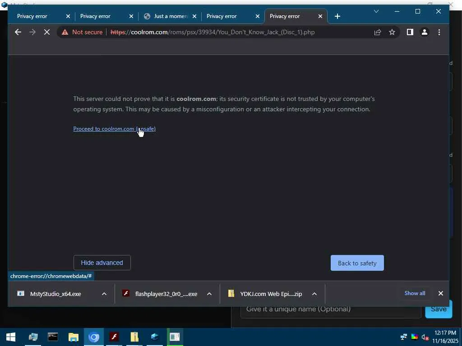Open MstyStudio_x64.exe download item
The height and width of the screenshot is (346, 462).
click(x=55, y=294)
